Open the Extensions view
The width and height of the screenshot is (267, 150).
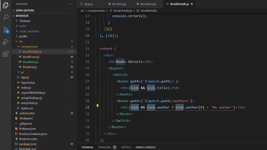pyautogui.click(x=5, y=54)
